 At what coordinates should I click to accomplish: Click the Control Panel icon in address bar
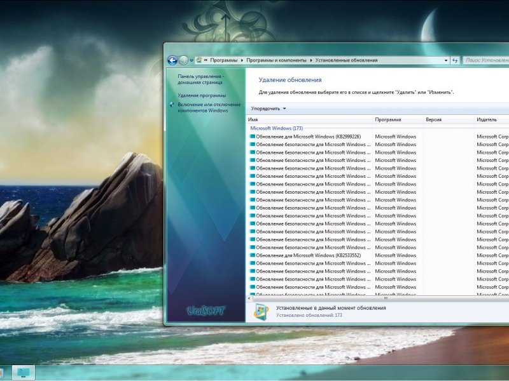[x=199, y=60]
